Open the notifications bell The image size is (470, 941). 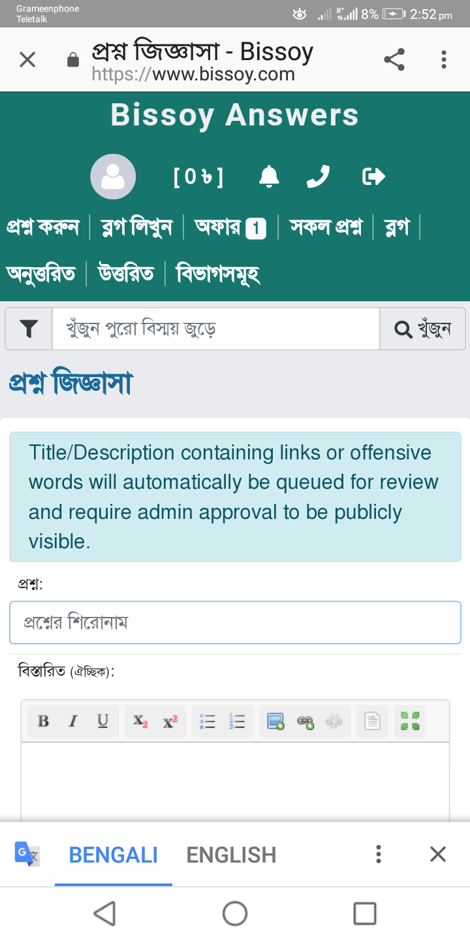[x=269, y=176]
